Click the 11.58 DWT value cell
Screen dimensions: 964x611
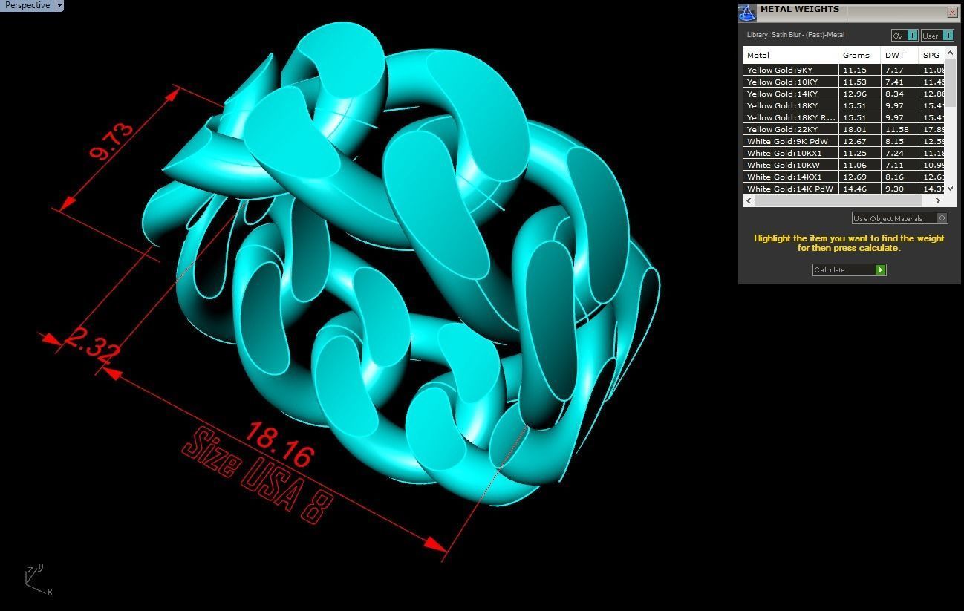pyautogui.click(x=899, y=129)
